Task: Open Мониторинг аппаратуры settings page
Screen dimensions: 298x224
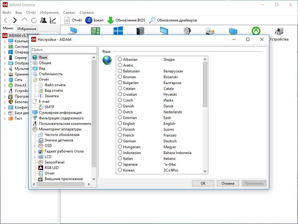Action: (60, 129)
